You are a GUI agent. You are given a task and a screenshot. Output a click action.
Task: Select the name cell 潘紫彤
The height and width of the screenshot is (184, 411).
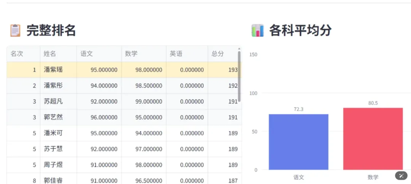pyautogui.click(x=59, y=86)
